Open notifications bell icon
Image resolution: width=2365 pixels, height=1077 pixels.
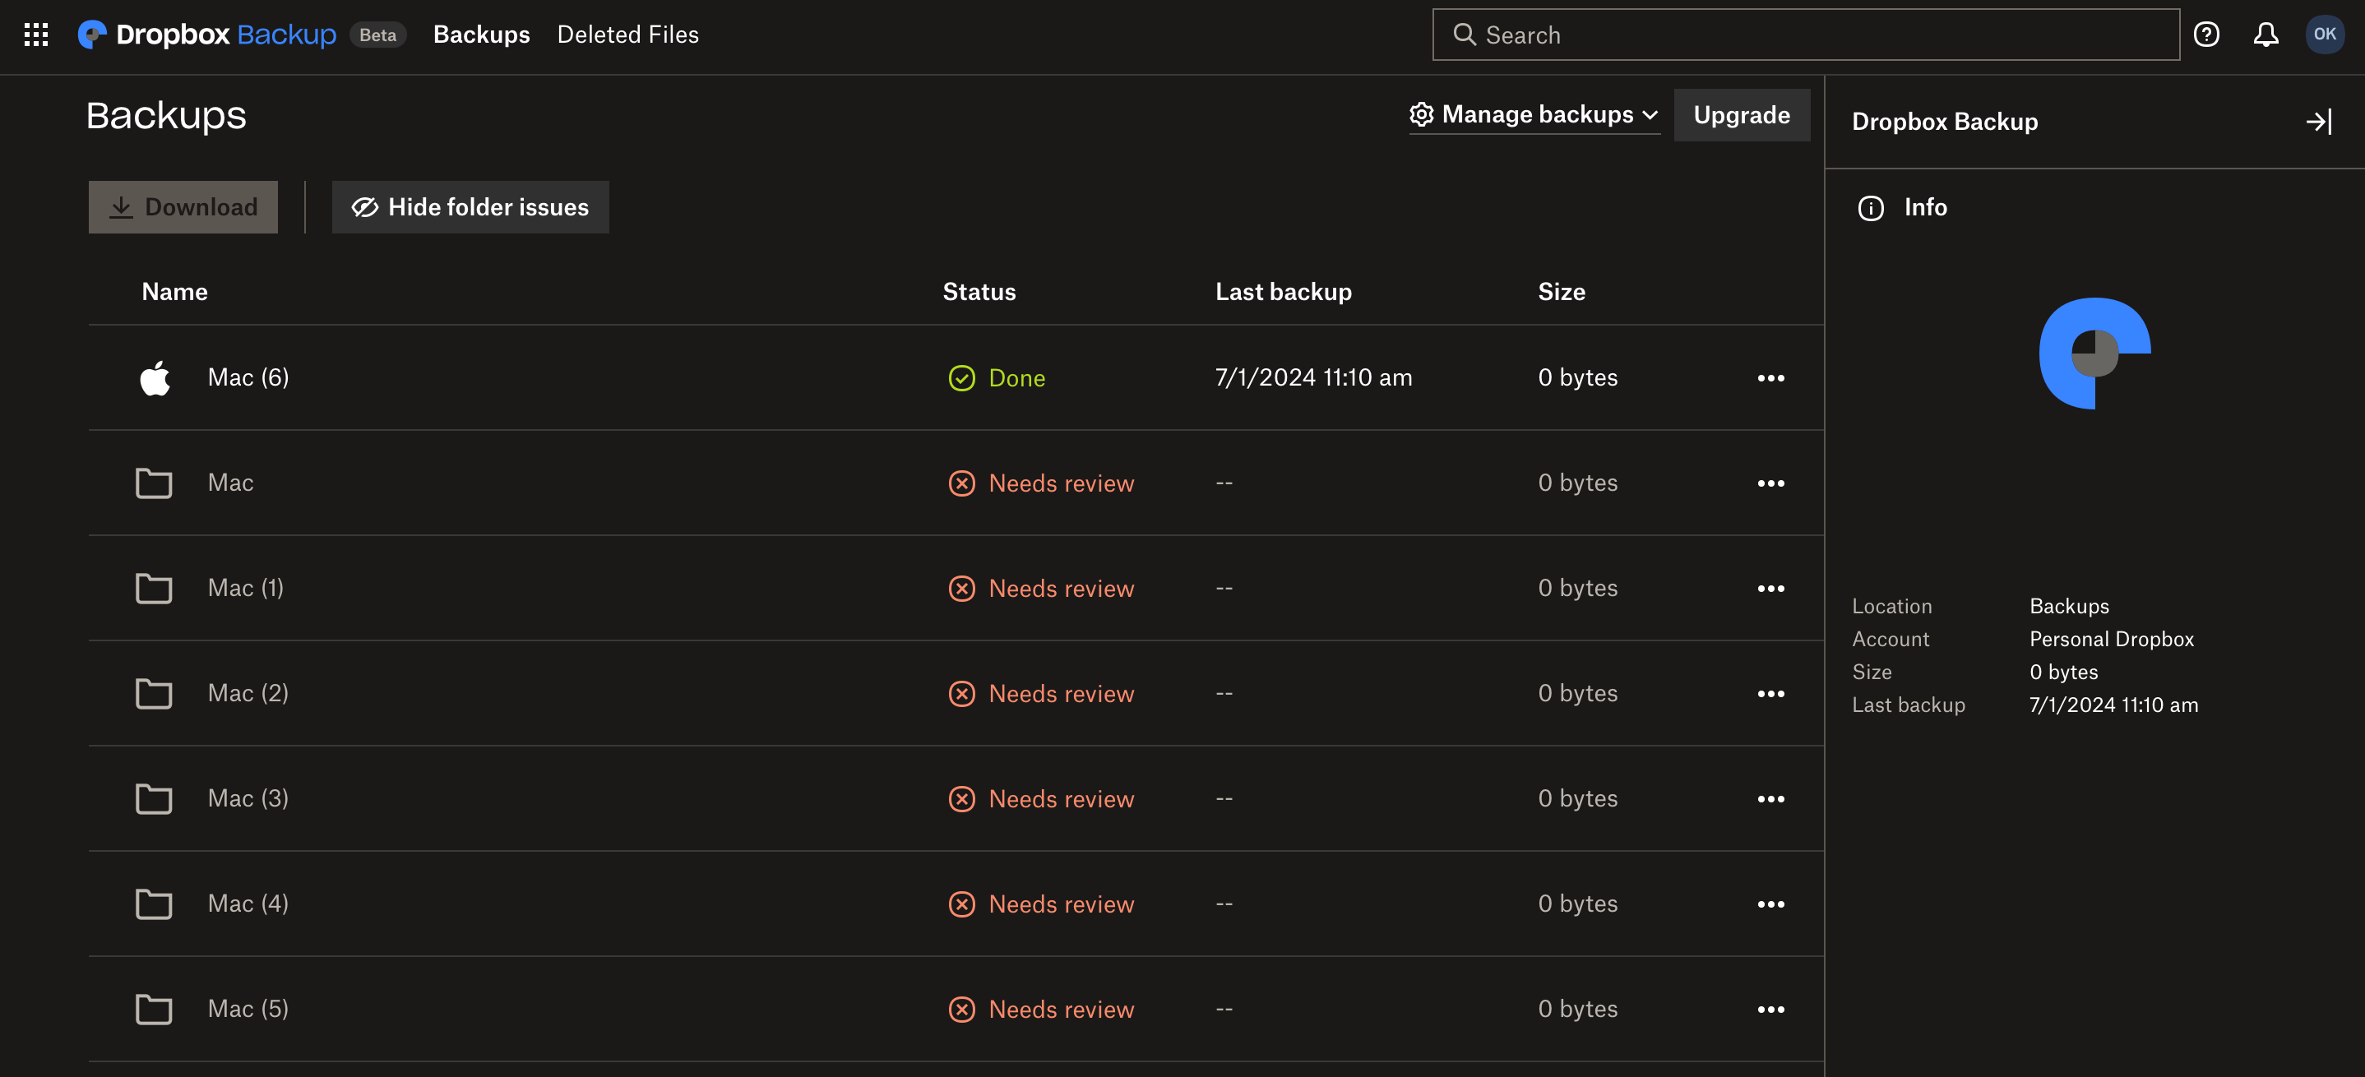2265,35
